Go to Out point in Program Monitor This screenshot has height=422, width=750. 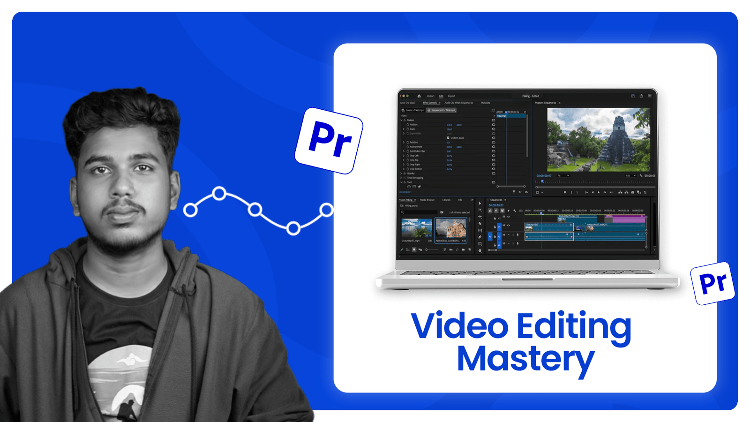click(x=611, y=192)
